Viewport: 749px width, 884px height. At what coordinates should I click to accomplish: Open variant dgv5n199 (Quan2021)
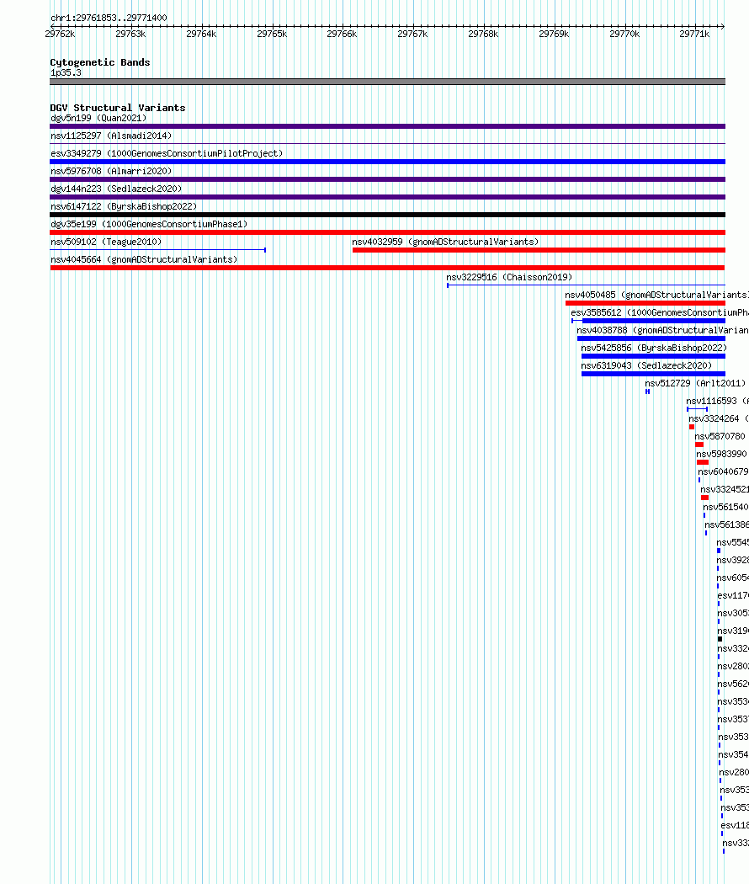[98, 119]
